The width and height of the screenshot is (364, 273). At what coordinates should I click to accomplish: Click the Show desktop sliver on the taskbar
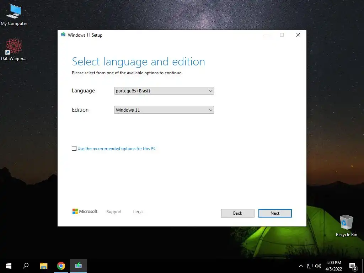tap(363, 266)
